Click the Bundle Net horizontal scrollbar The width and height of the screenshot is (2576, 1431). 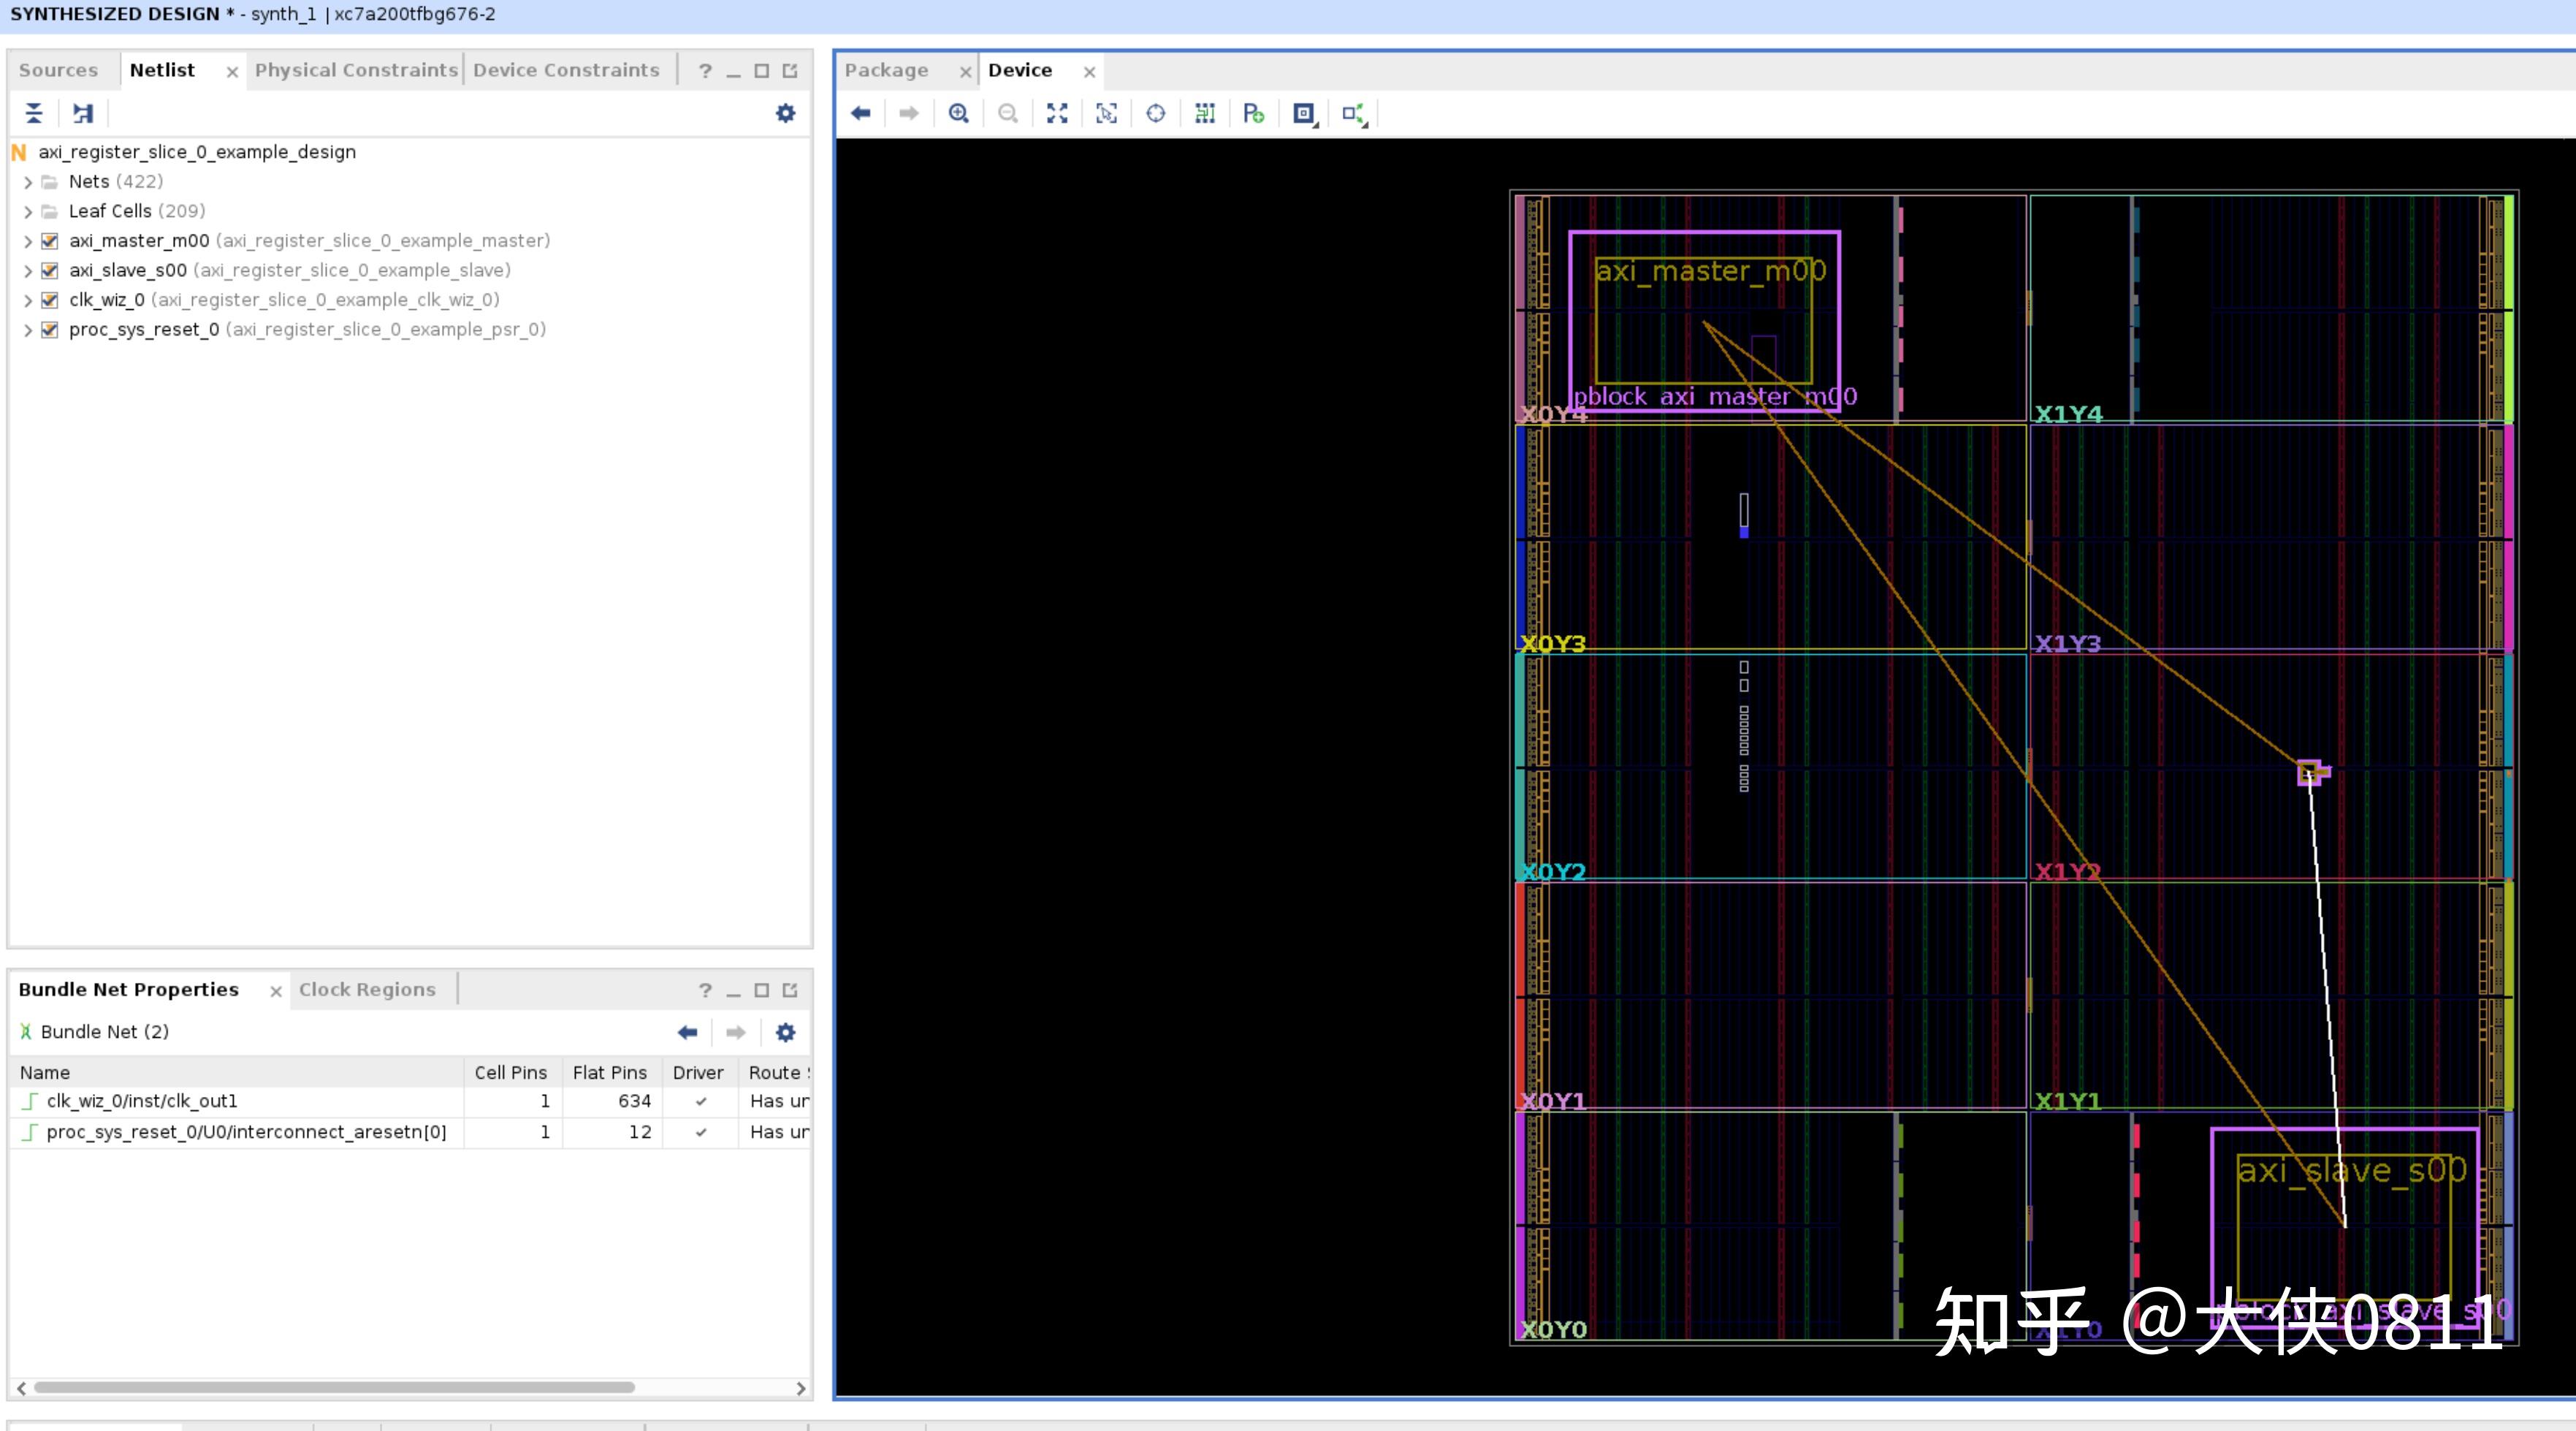(334, 1388)
